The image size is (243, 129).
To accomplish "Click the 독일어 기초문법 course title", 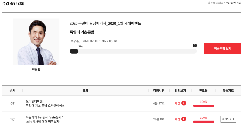I will click(82, 32).
